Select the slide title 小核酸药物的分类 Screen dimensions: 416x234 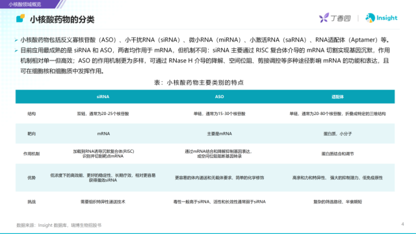(x=62, y=19)
